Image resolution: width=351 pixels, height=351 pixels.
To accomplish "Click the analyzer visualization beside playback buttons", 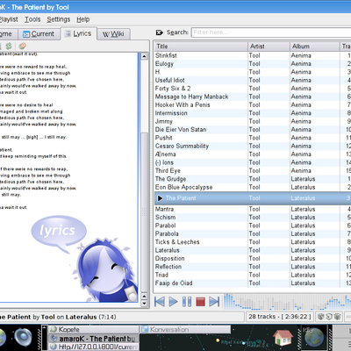I will click(x=287, y=301).
